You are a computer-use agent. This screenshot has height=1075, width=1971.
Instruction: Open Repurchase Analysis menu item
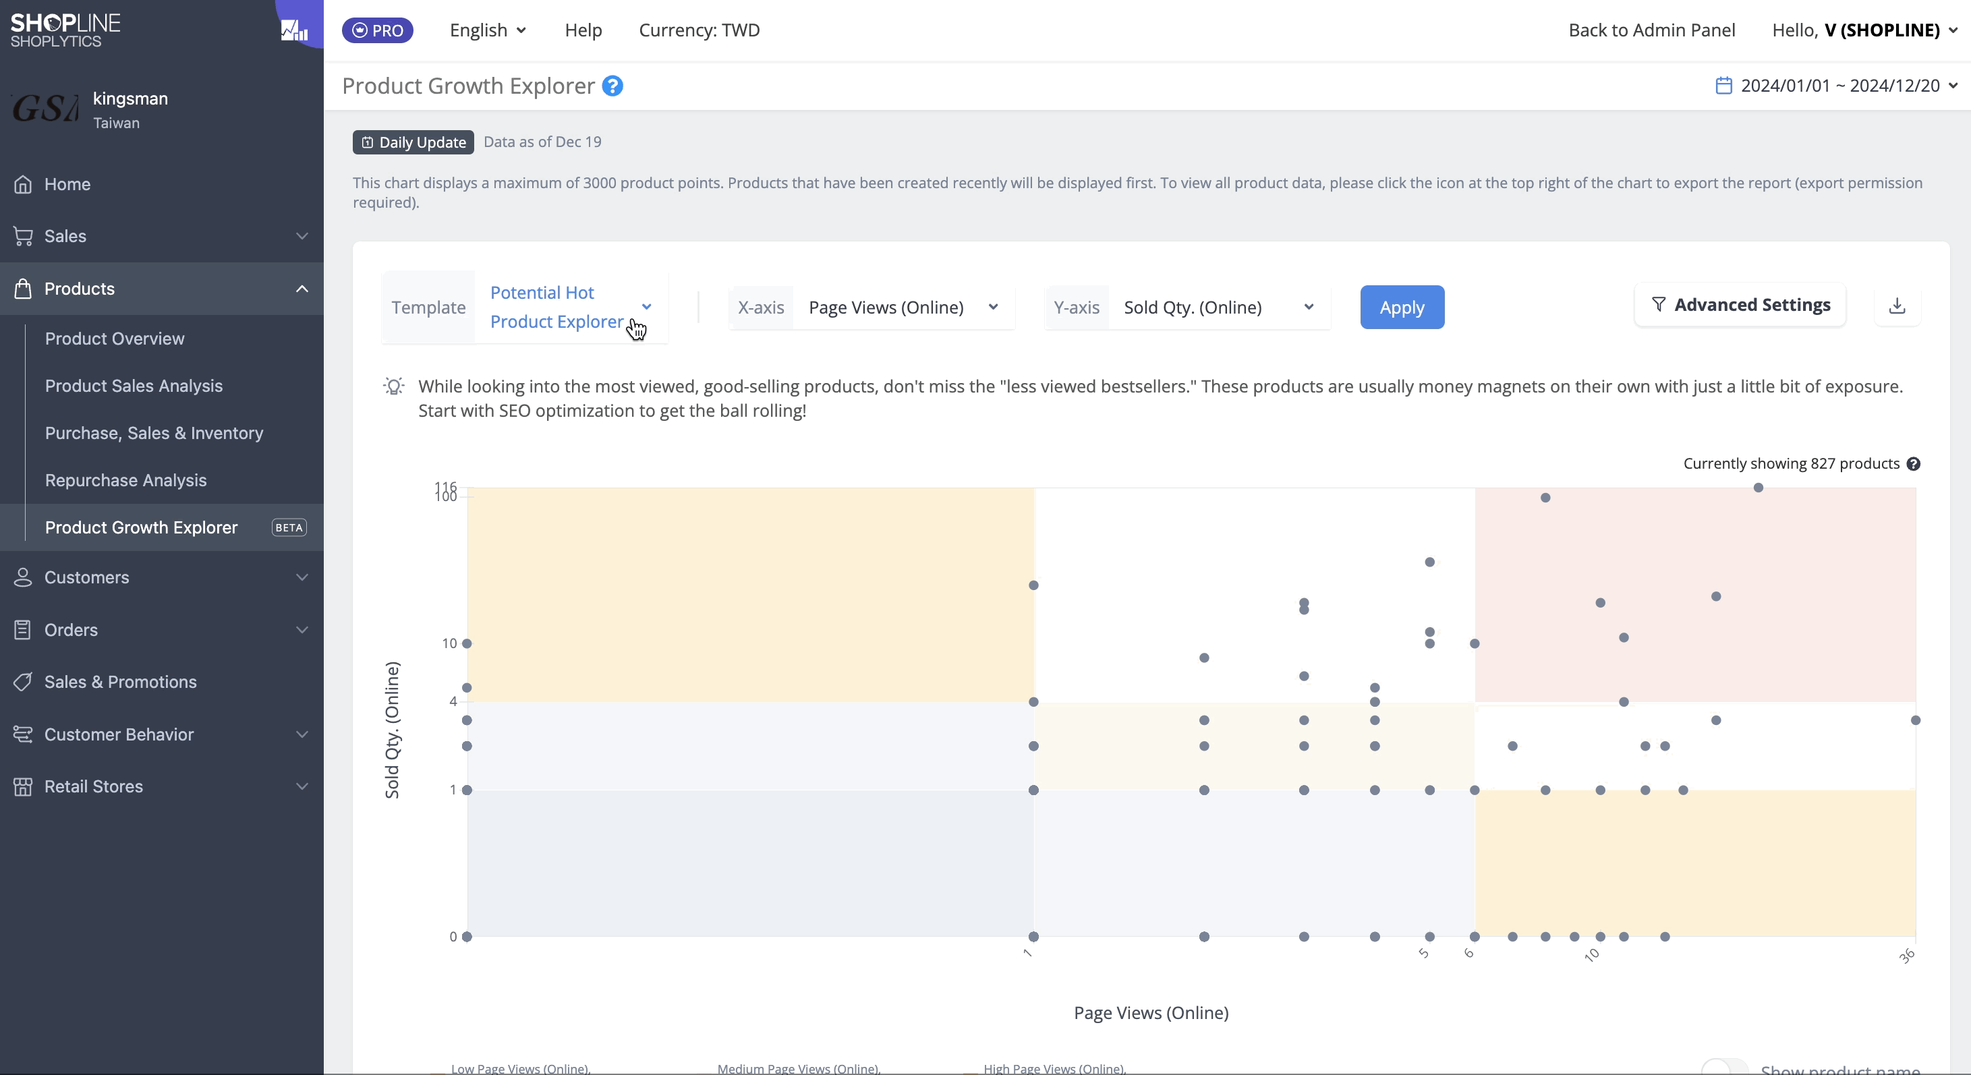coord(126,480)
